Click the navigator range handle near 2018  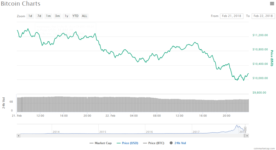pyautogui.click(x=245, y=129)
